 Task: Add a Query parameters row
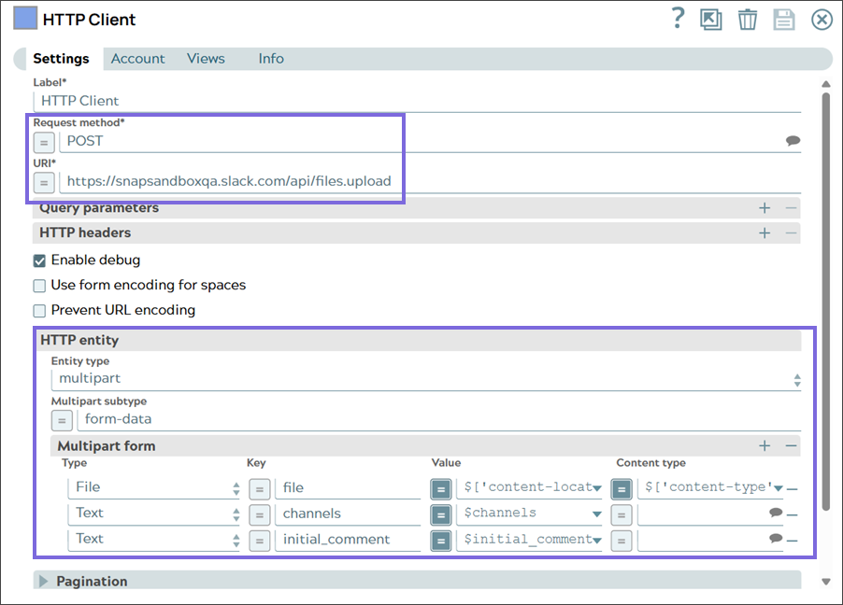point(764,208)
